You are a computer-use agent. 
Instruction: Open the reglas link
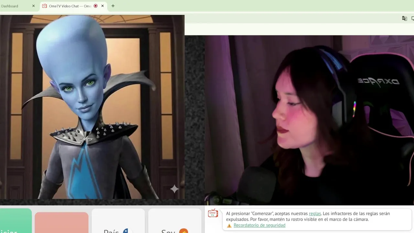[315, 214]
